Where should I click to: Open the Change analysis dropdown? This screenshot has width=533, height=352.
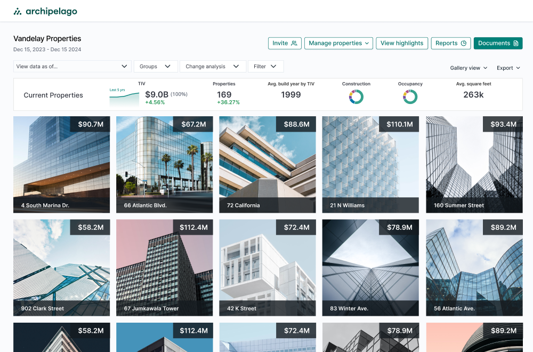213,67
